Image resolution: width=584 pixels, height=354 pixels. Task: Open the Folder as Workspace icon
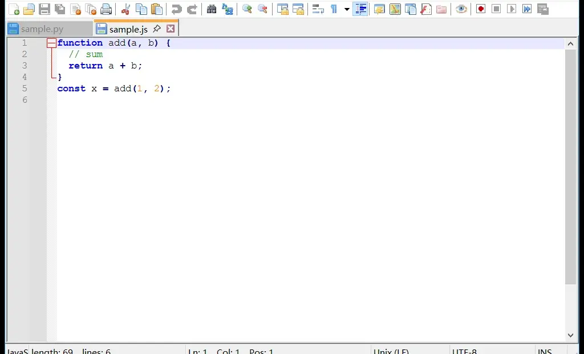[x=441, y=9]
